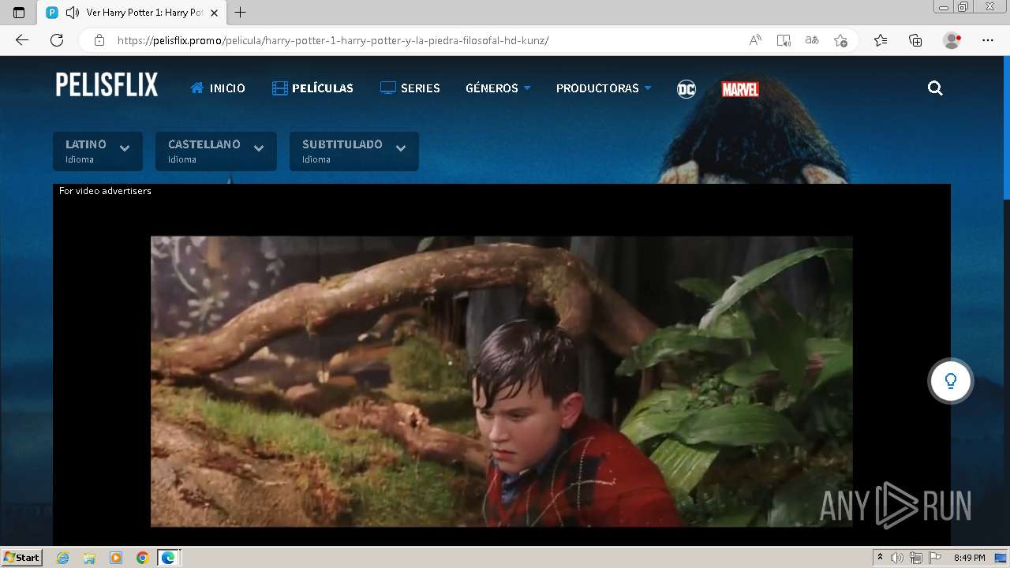The image size is (1010, 568).
Task: Open the tab actions menu icon
Action: click(19, 13)
